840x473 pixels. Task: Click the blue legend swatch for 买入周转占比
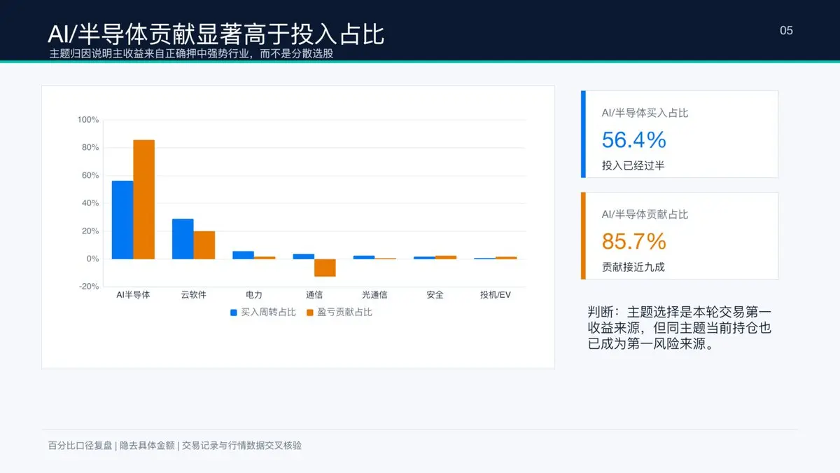click(234, 313)
